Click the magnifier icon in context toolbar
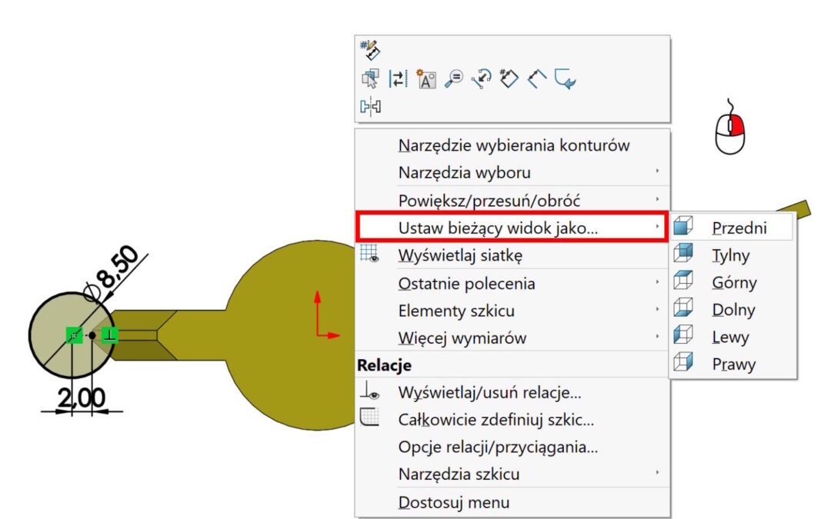Image resolution: width=831 pixels, height=519 pixels. click(x=453, y=78)
